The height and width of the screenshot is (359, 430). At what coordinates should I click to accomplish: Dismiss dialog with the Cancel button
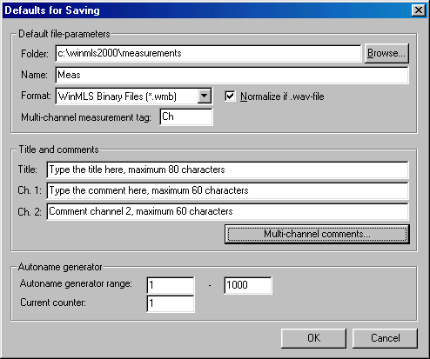pos(385,338)
